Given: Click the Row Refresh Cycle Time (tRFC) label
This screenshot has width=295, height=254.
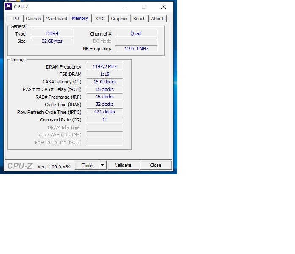Looking at the screenshot, I should click(49, 112).
